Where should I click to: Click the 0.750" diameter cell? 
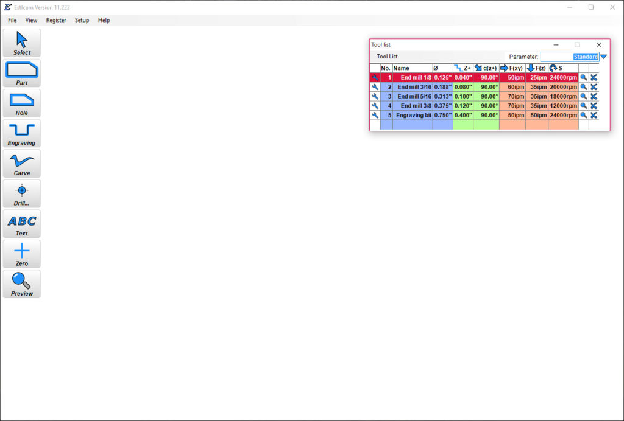pos(442,115)
